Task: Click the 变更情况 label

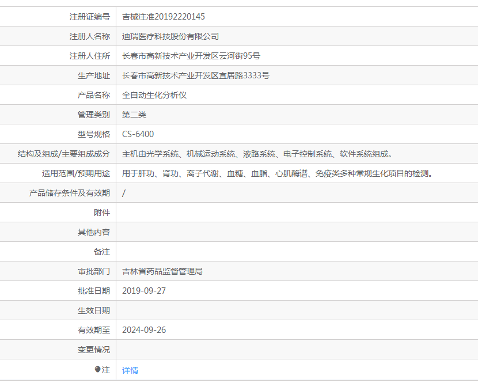Action: point(94,350)
